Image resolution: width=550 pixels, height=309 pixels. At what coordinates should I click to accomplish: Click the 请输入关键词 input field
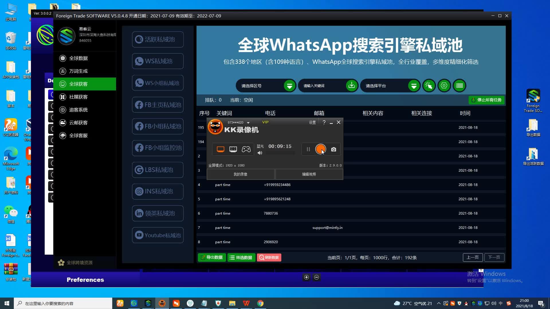tap(322, 86)
